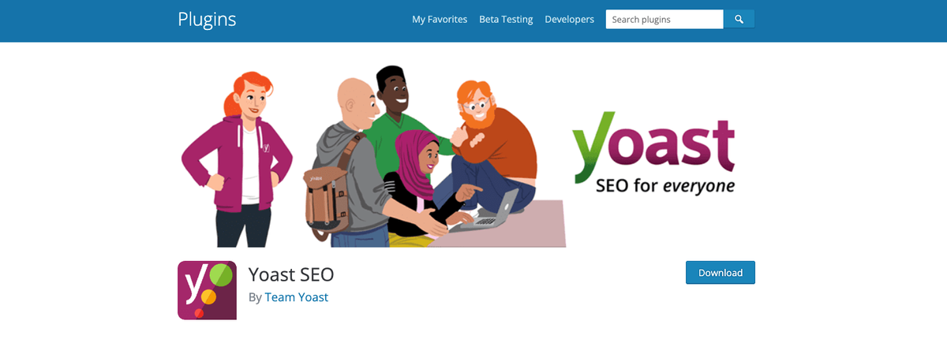Focus the Search plugins input field
The width and height of the screenshot is (947, 343).
click(x=664, y=19)
